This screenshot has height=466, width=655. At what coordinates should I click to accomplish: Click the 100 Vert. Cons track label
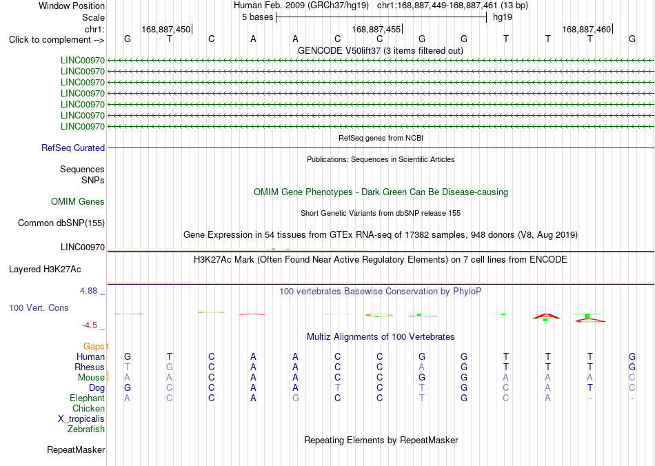(39, 307)
